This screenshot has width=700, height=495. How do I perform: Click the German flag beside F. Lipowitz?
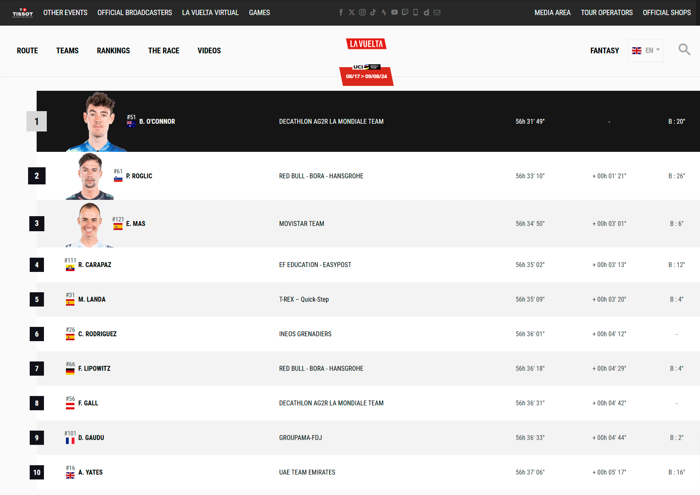coord(70,372)
